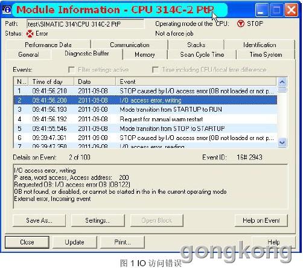This screenshot has height=268, width=303.
Task: Click the Save As... button
Action: (x=39, y=220)
